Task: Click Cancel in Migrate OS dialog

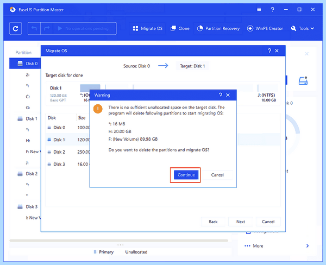Action: click(x=268, y=222)
